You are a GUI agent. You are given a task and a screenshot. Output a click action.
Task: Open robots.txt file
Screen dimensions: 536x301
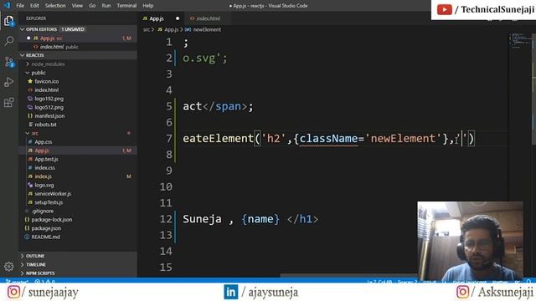tap(45, 125)
